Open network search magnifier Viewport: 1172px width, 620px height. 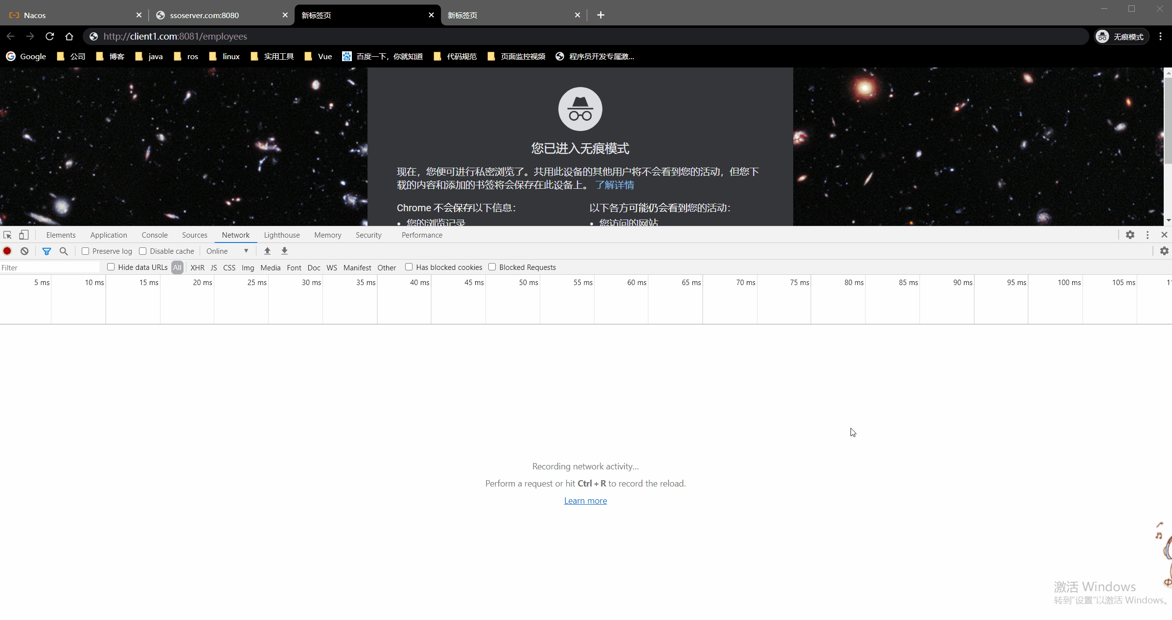click(64, 251)
